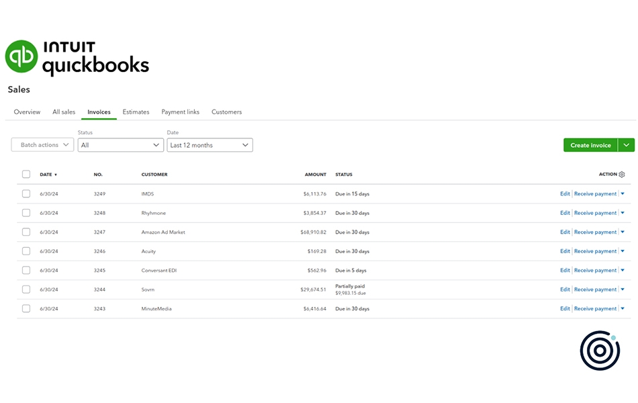Click invoice number 3245
Image resolution: width=638 pixels, height=403 pixels.
tap(99, 270)
